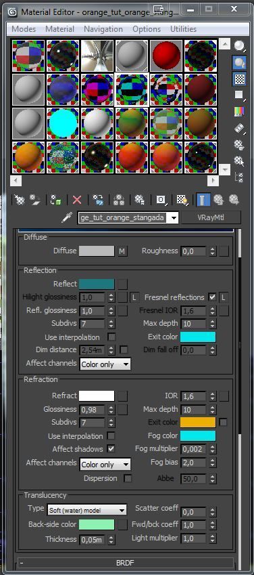Open the Navigation menu

(103, 29)
